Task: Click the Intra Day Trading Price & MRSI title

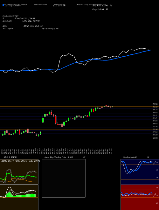Action: coord(65,157)
